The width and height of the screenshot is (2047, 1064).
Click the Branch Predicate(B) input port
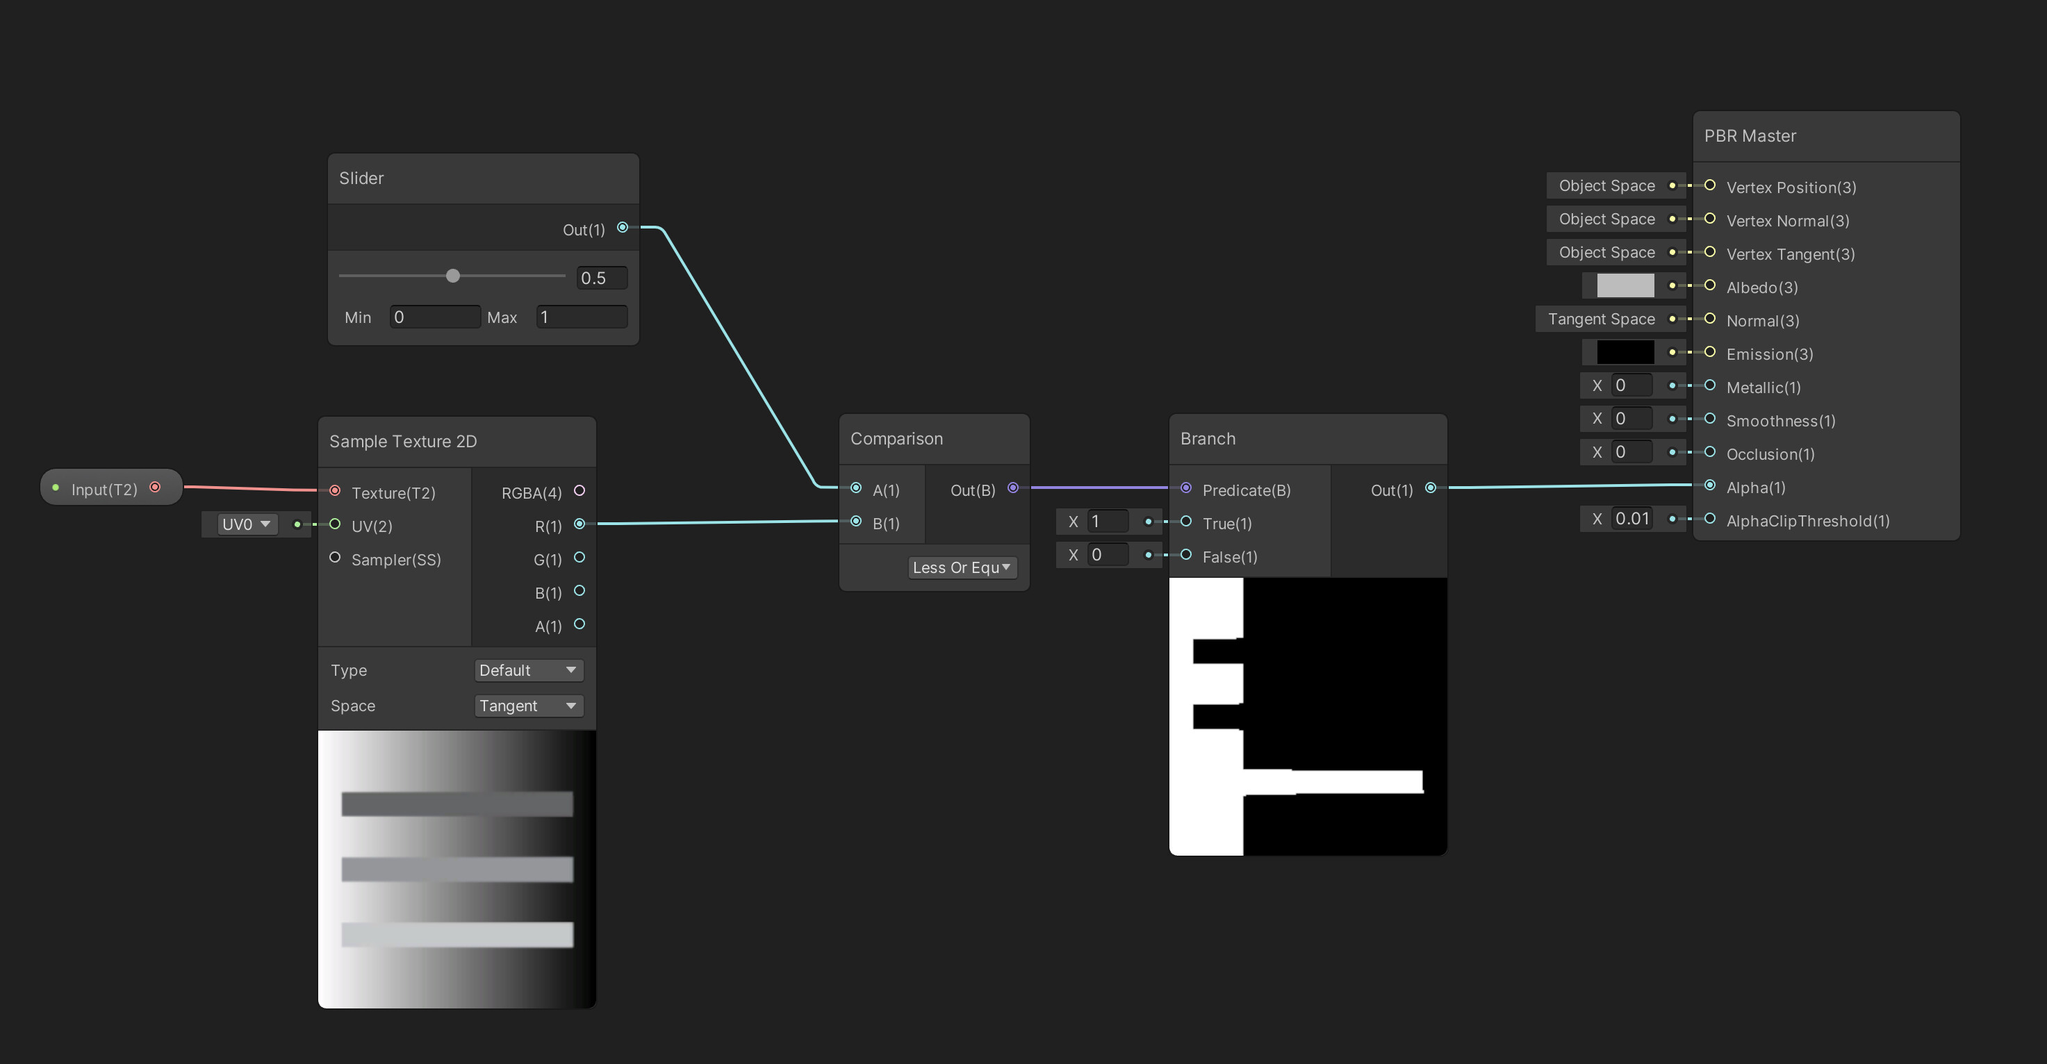tap(1185, 488)
